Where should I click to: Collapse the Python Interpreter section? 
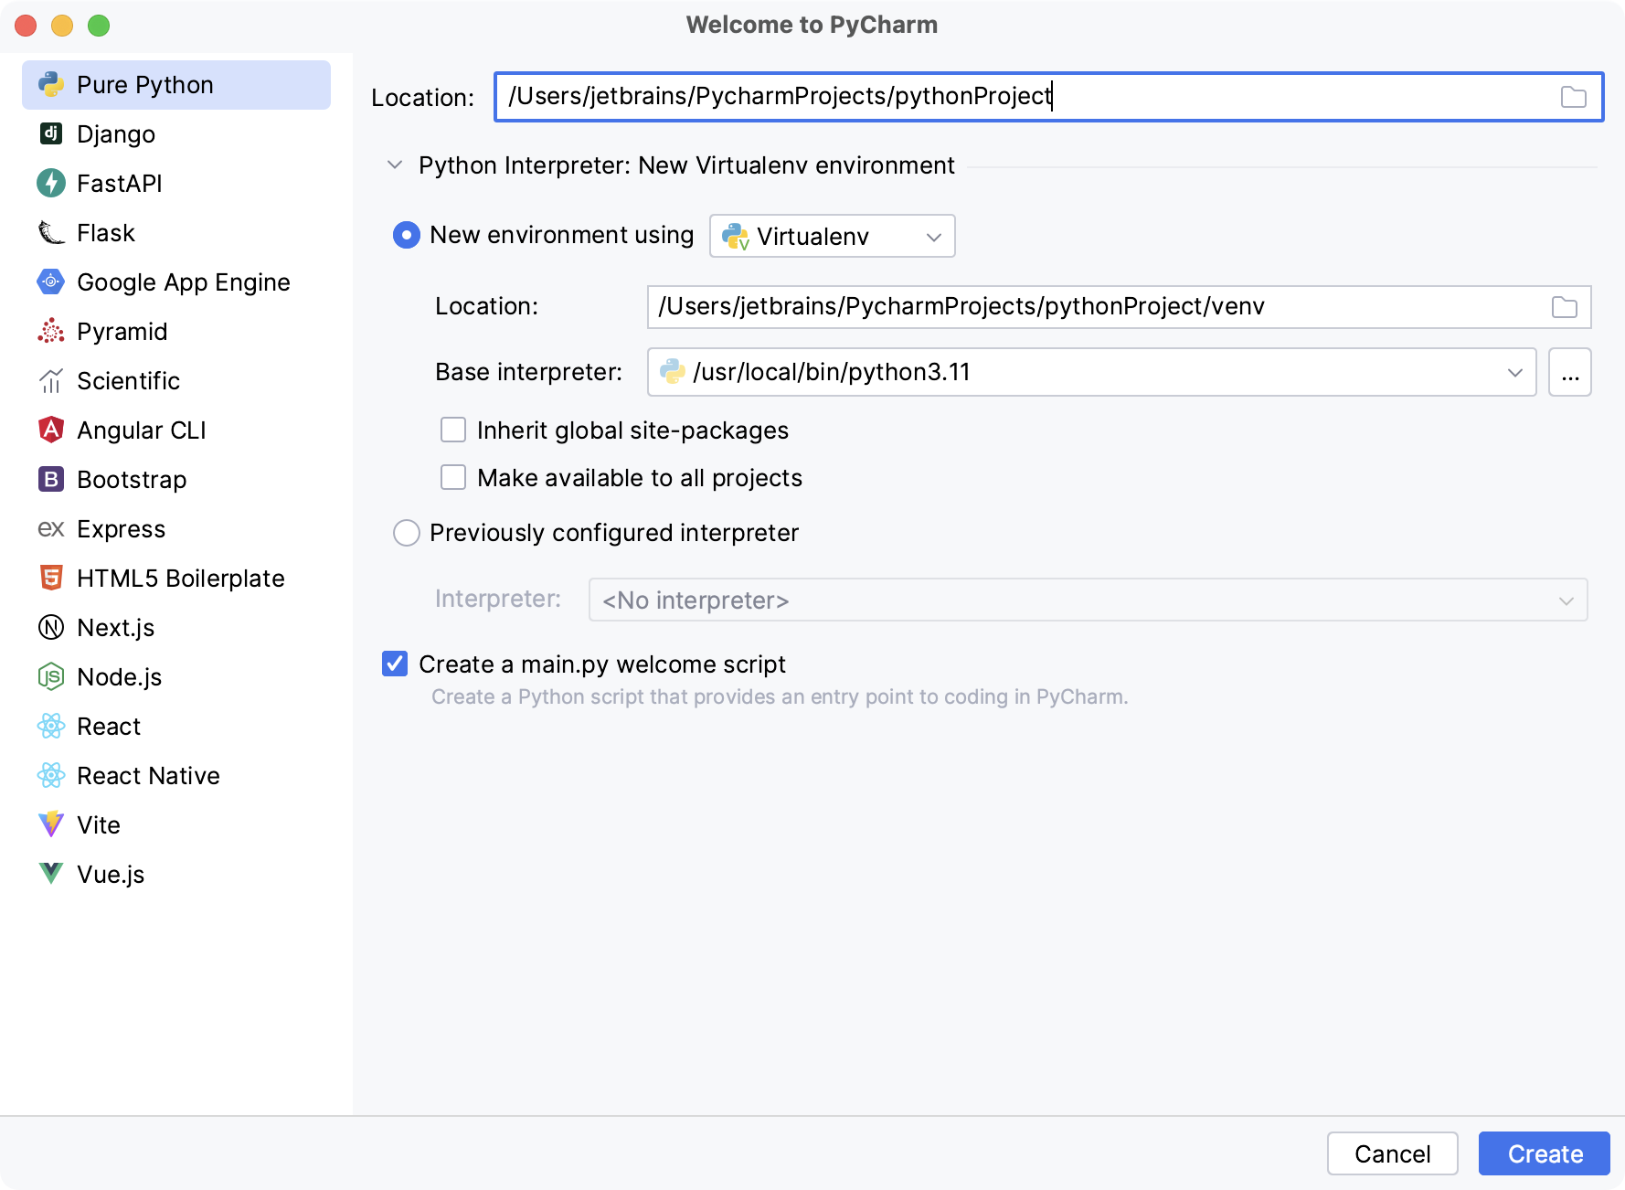tap(395, 165)
